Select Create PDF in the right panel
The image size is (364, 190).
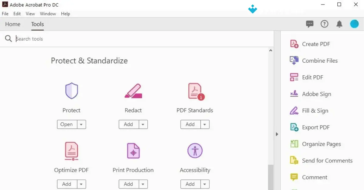pos(315,44)
